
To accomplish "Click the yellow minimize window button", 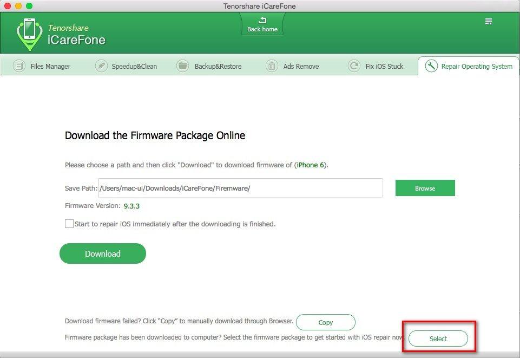I will pyautogui.click(x=18, y=6).
